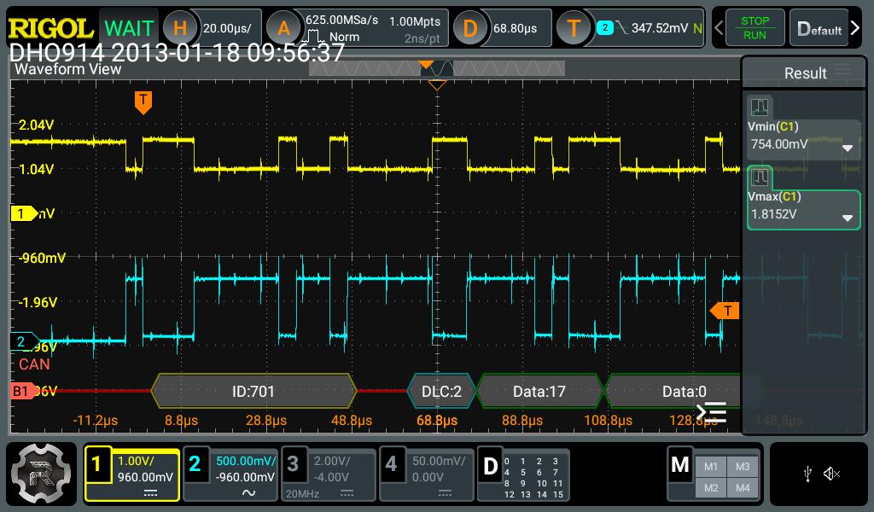
Task: Click the WAIT status indicator
Action: [129, 28]
